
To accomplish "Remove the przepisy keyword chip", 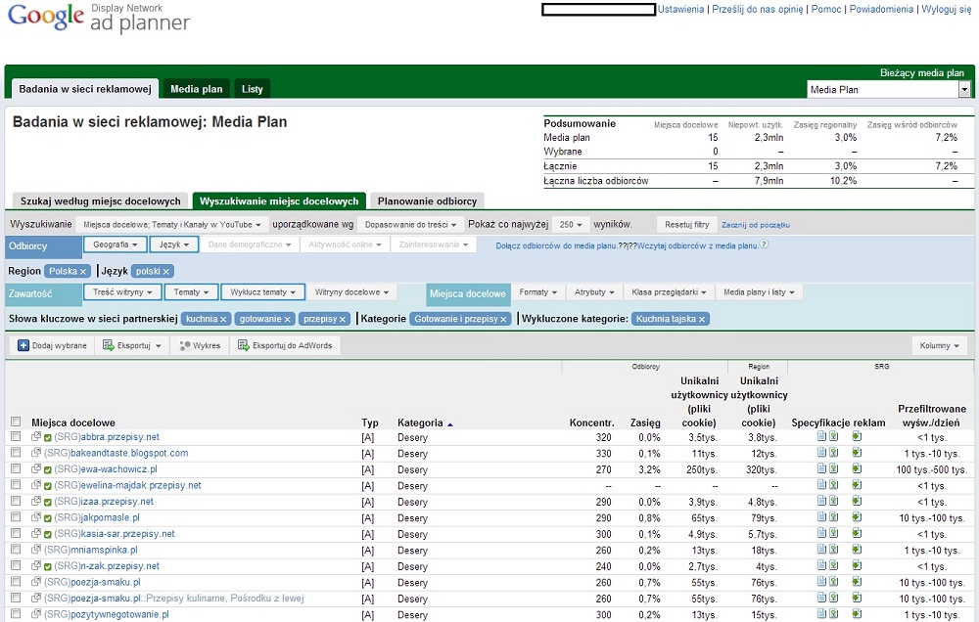I will (342, 320).
